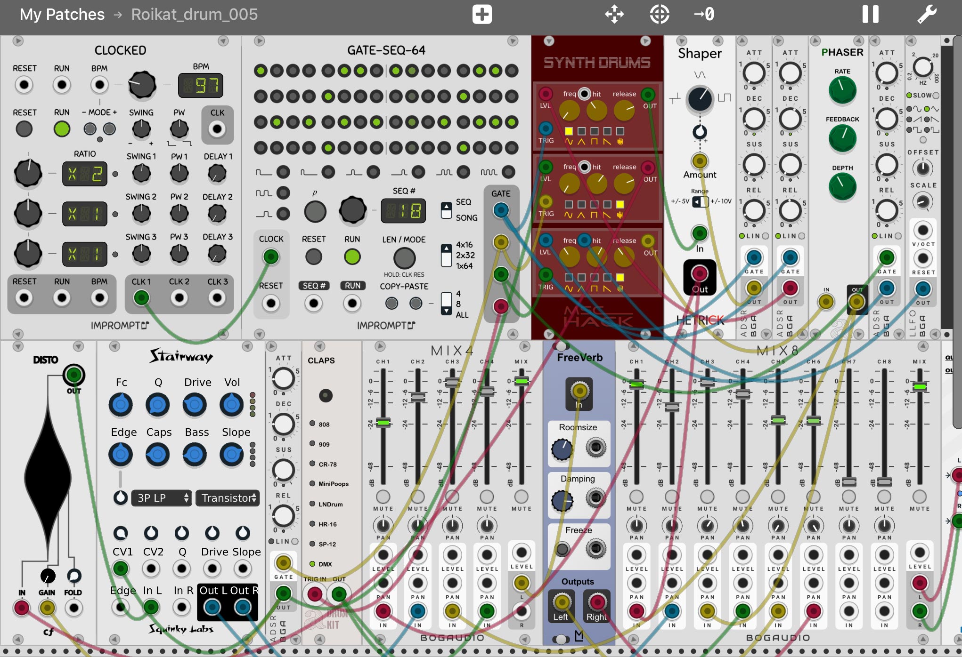Click the PHASER RATE green knob
This screenshot has height=657, width=962.
[x=842, y=90]
